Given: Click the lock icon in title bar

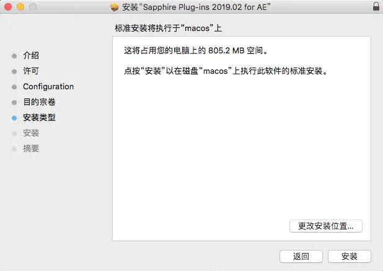Looking at the screenshot, I should [x=376, y=6].
